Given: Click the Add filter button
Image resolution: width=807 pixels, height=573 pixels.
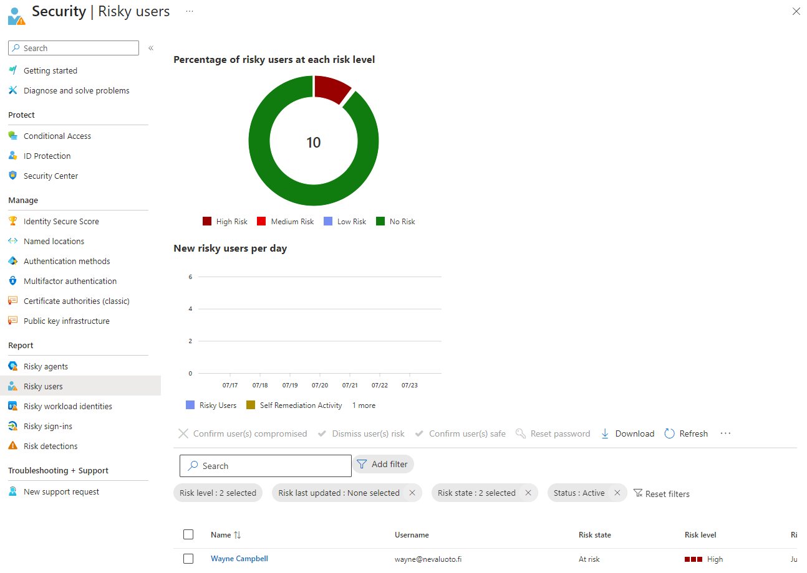Looking at the screenshot, I should pos(384,464).
